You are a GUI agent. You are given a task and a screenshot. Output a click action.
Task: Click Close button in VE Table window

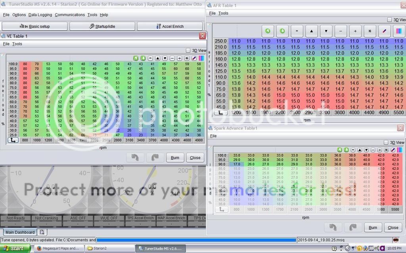[195, 157]
